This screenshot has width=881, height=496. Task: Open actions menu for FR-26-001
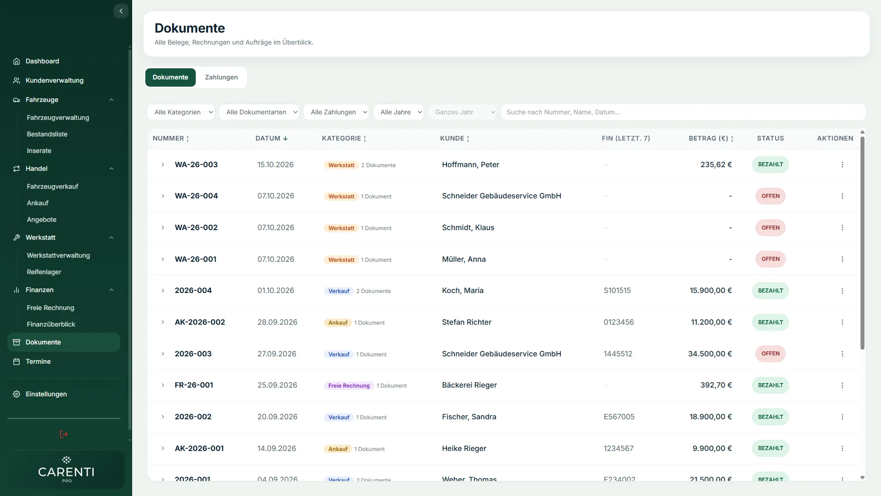842,385
